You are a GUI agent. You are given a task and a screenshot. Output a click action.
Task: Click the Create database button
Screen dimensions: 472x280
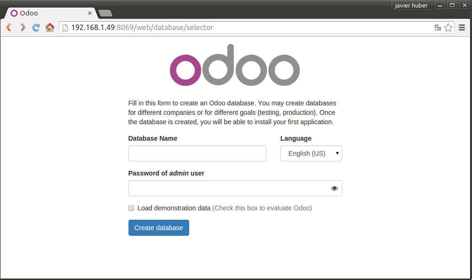(159, 227)
